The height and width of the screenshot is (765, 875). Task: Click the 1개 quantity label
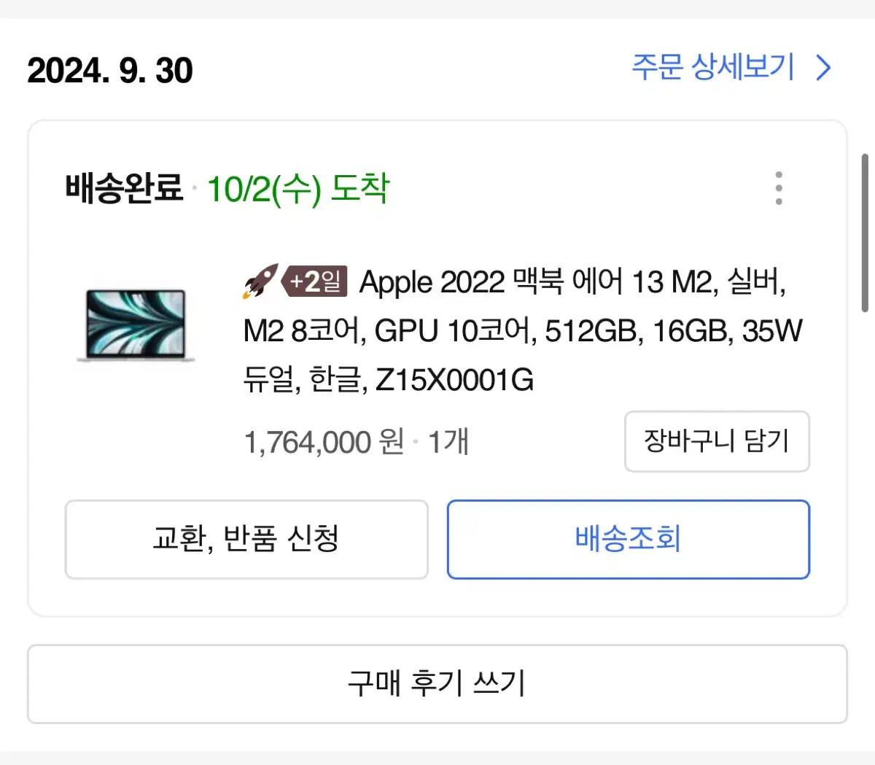pos(448,442)
